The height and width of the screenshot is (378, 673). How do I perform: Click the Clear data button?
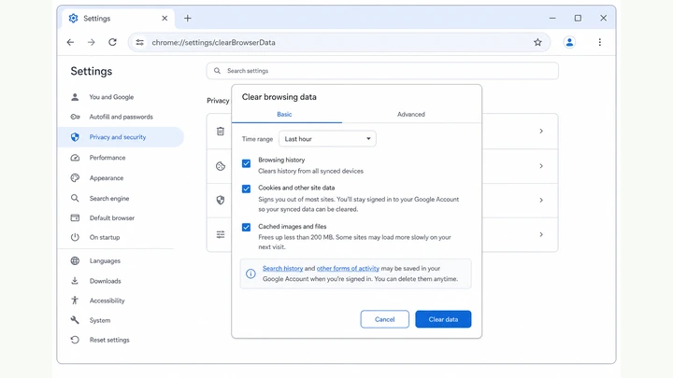point(443,319)
